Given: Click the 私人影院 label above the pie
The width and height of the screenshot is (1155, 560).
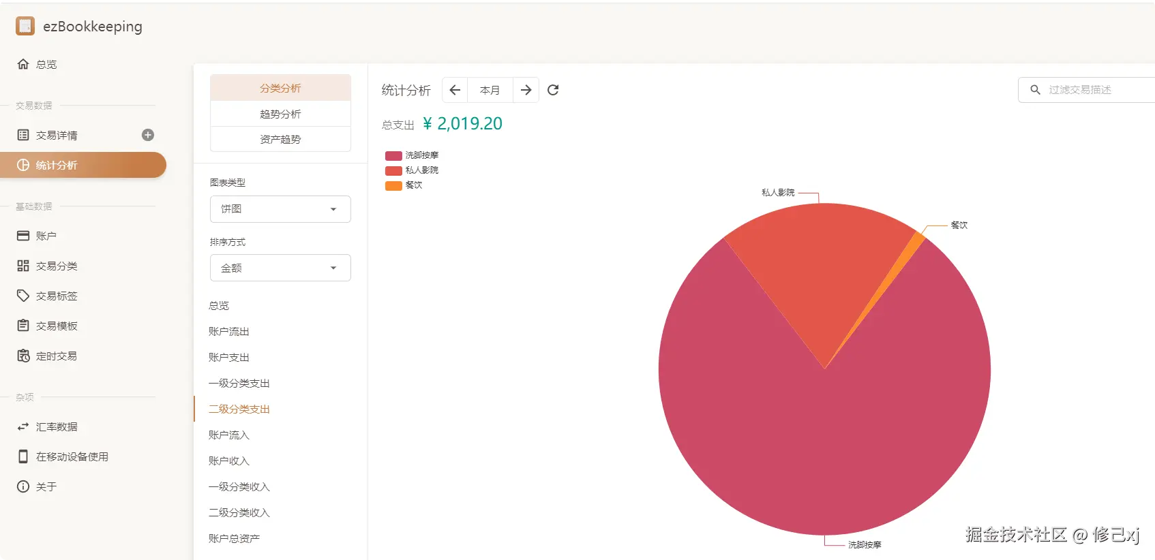Looking at the screenshot, I should click(x=778, y=193).
